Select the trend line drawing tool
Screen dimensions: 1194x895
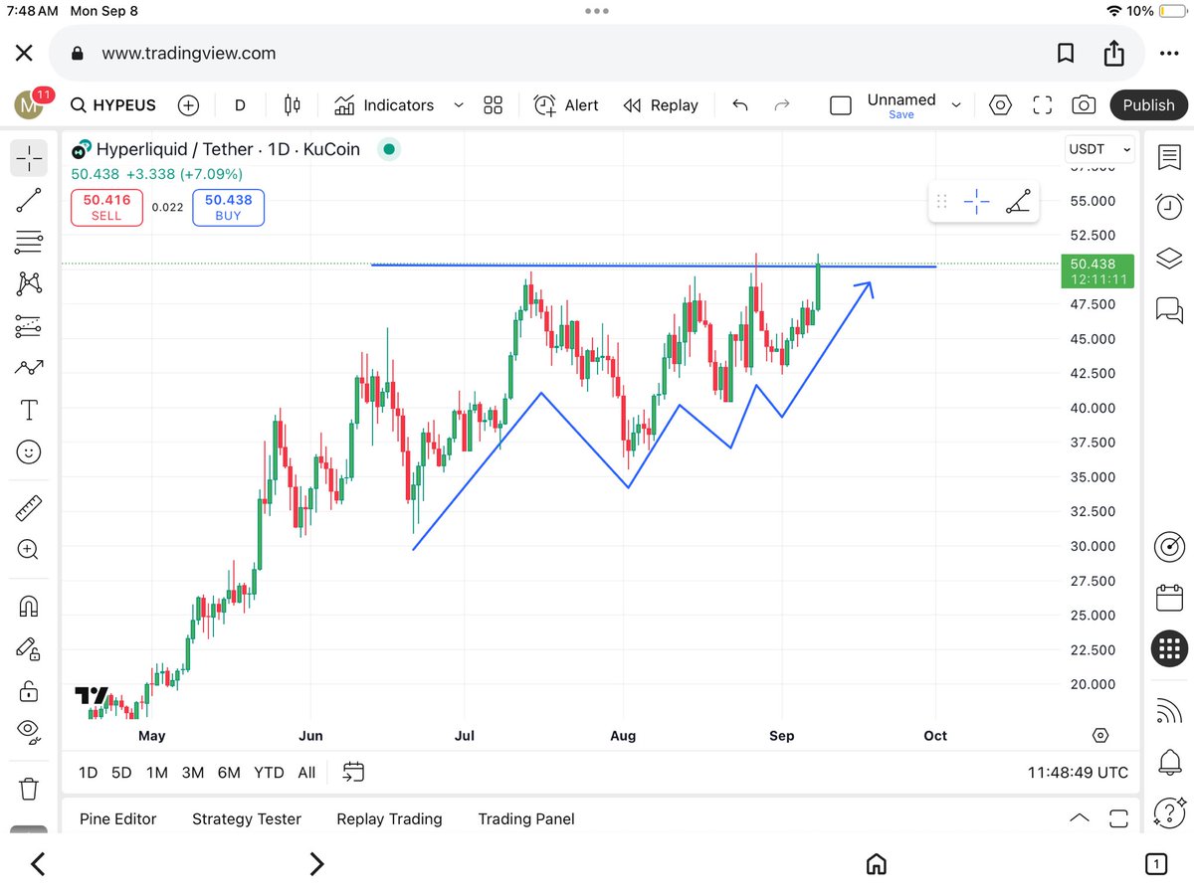(x=29, y=200)
